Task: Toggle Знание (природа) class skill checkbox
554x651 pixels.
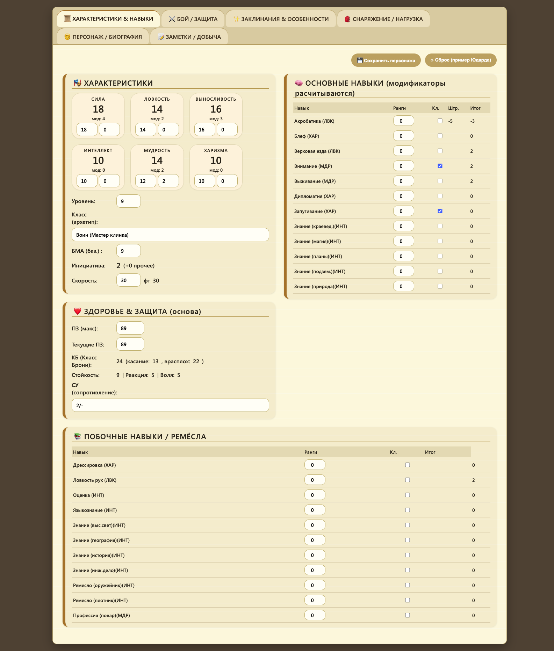Action: click(440, 286)
